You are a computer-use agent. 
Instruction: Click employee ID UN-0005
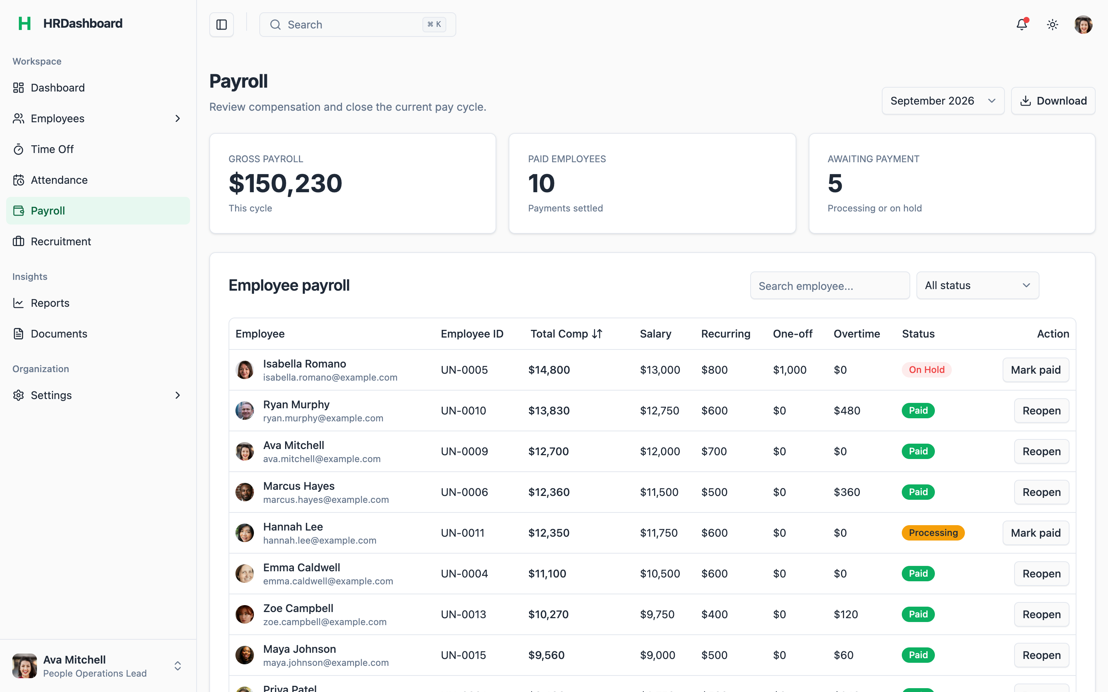464,370
